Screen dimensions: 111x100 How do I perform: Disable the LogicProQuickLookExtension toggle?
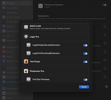point(85,45)
